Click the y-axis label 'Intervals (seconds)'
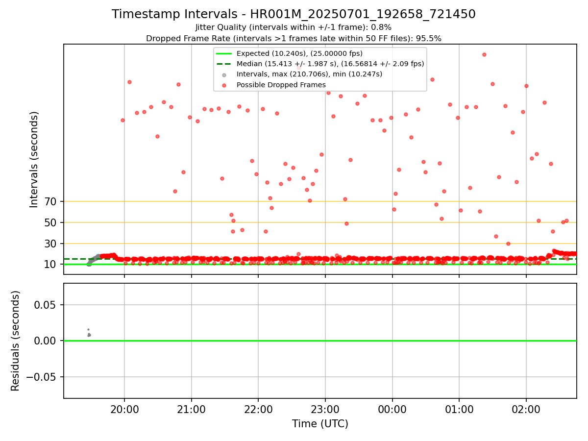Screen dimensions: 588x441 (x=34, y=159)
